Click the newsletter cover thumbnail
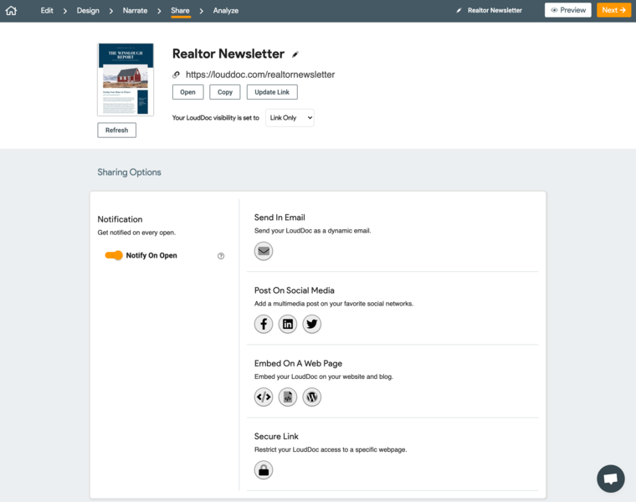 point(126,79)
